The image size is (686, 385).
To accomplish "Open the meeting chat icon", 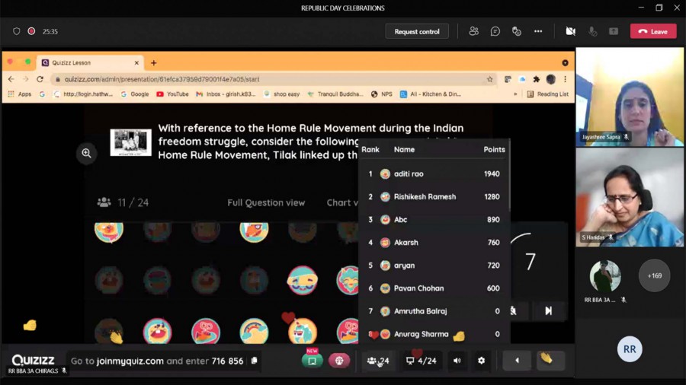I will click(495, 31).
